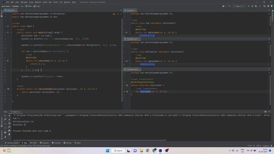Open the Refactor menu
The height and width of the screenshot is (154, 274).
point(38,2)
